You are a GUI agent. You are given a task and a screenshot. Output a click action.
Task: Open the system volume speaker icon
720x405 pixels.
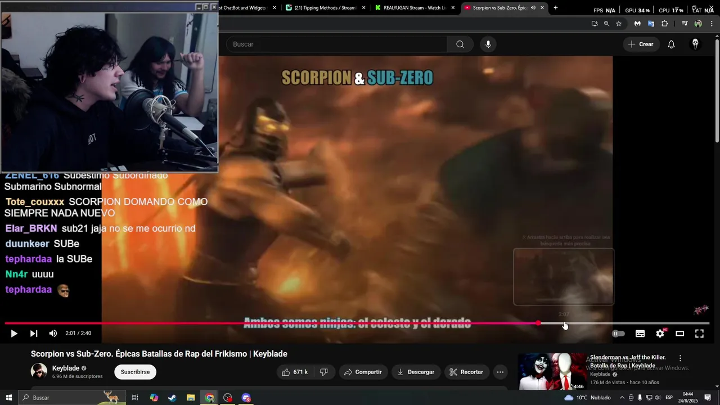tap(657, 398)
